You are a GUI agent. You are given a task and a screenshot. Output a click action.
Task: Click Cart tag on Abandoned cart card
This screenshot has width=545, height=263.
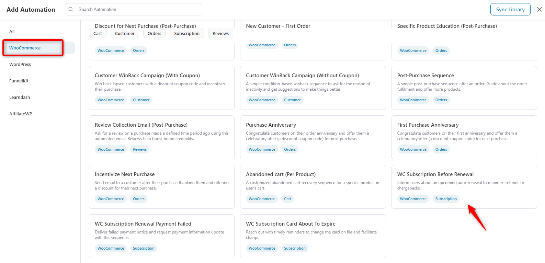pyautogui.click(x=288, y=199)
